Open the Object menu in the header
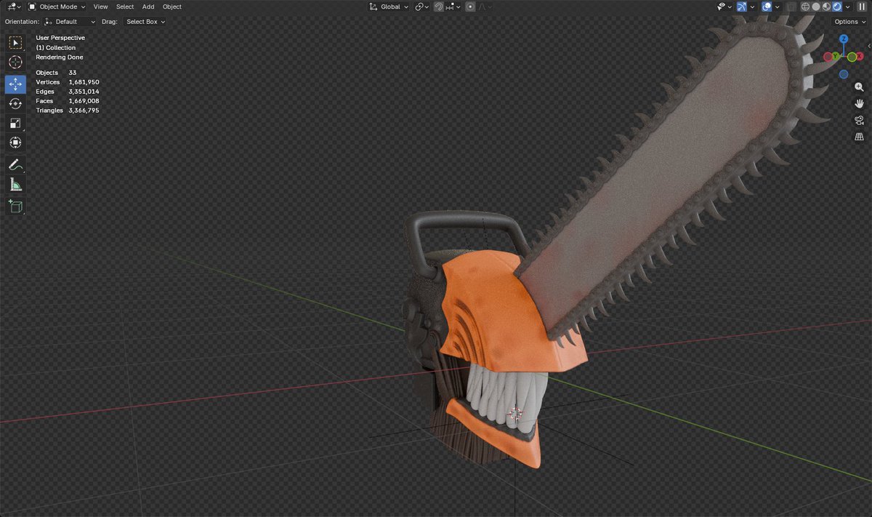 (171, 7)
